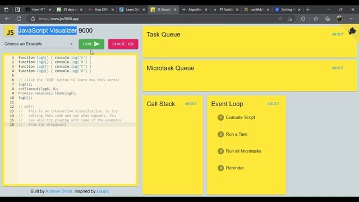Open the Task Queue ABOUT link
Image resolution: width=359 pixels, height=202 pixels.
tap(338, 34)
